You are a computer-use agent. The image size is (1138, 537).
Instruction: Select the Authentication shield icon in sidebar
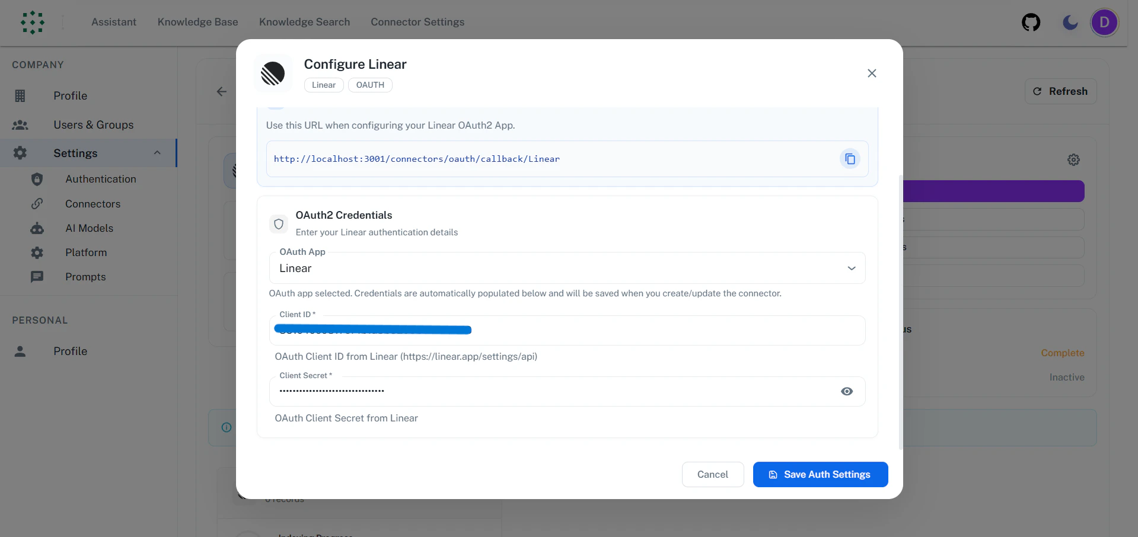[x=37, y=179]
